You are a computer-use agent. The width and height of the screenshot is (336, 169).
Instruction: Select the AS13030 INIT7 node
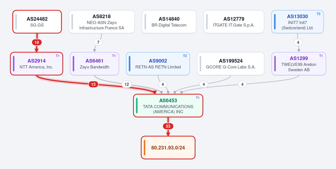pos(297,22)
